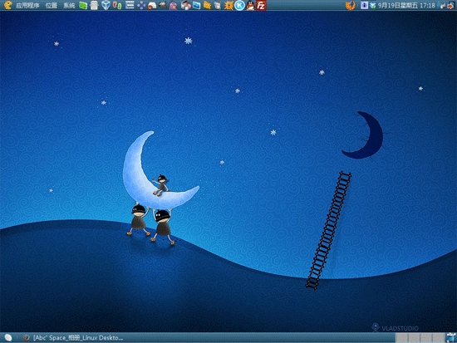Click the red and green capsule launcher icon
The width and height of the screenshot is (457, 343).
click(117, 5)
